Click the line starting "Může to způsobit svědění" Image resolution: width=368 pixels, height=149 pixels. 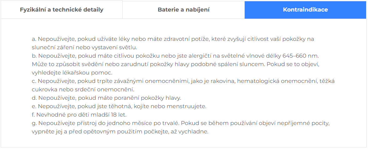click(x=175, y=65)
